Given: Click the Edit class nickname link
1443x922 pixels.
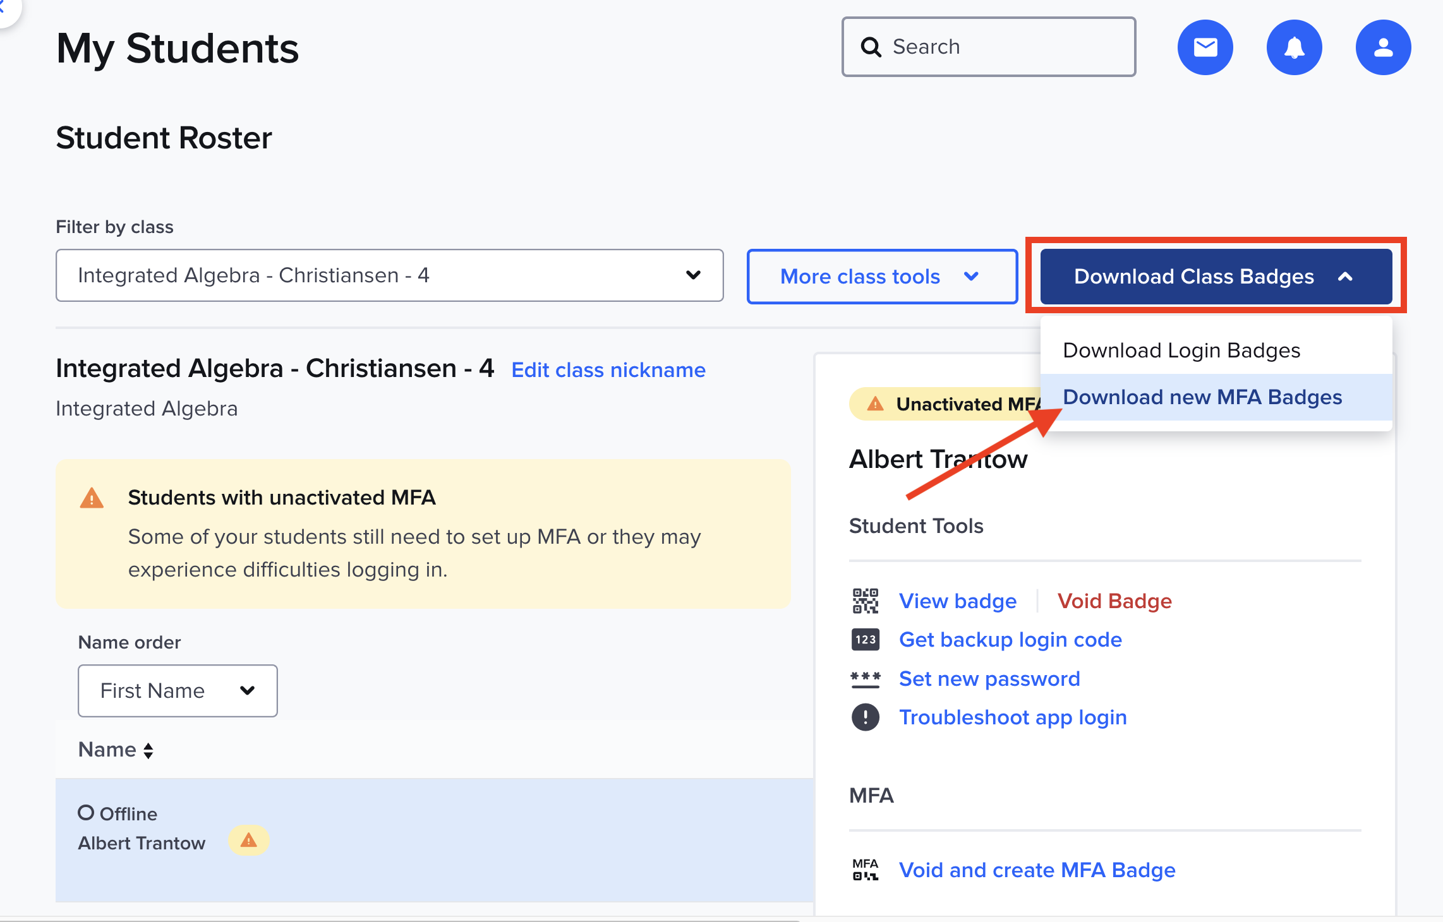Looking at the screenshot, I should (608, 369).
